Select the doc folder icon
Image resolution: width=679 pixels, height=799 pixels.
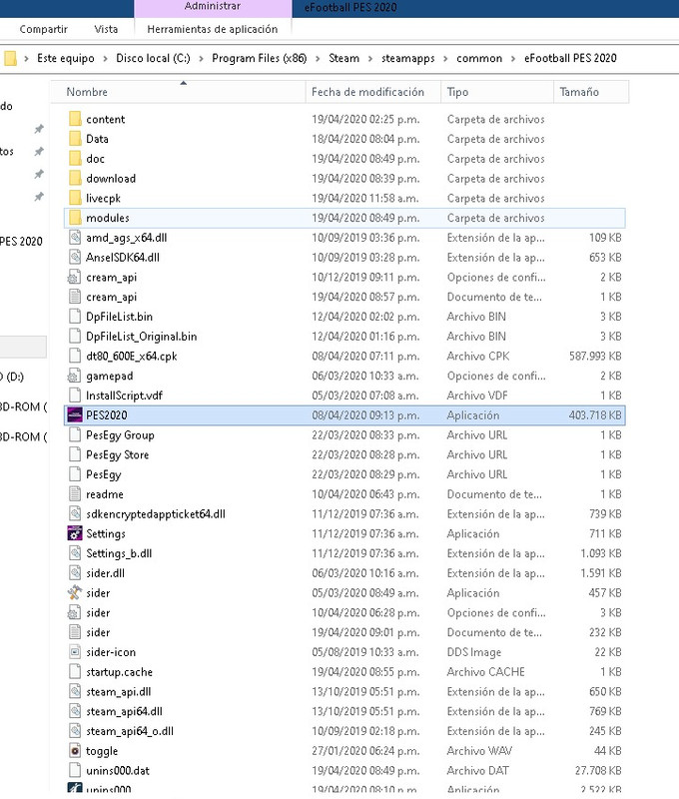pos(75,159)
